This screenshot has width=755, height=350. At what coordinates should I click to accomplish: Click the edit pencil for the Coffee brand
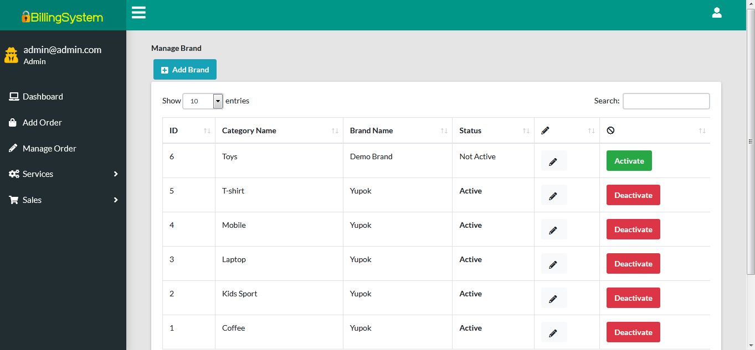[x=553, y=332]
